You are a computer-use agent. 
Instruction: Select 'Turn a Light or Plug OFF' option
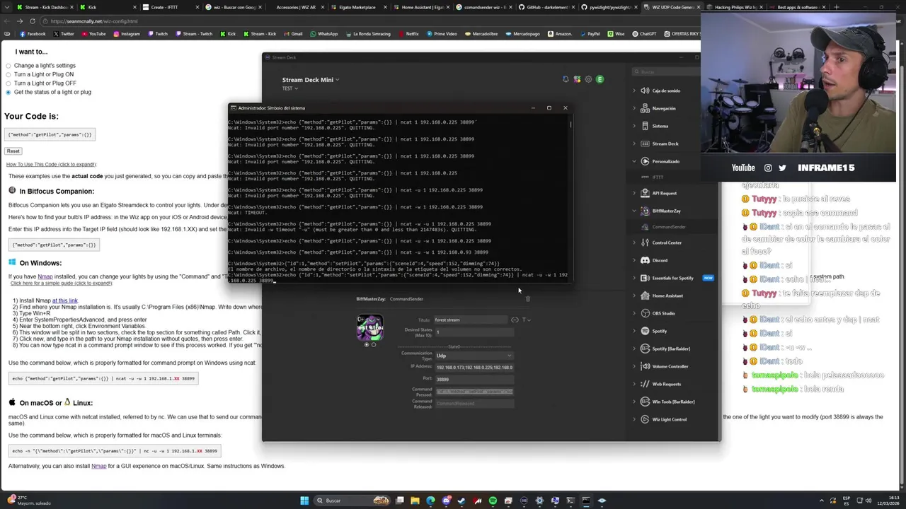pyautogui.click(x=8, y=83)
